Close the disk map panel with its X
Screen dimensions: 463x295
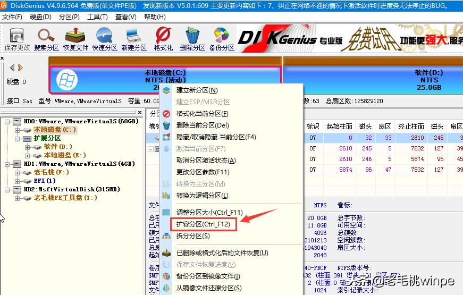coord(2,58)
